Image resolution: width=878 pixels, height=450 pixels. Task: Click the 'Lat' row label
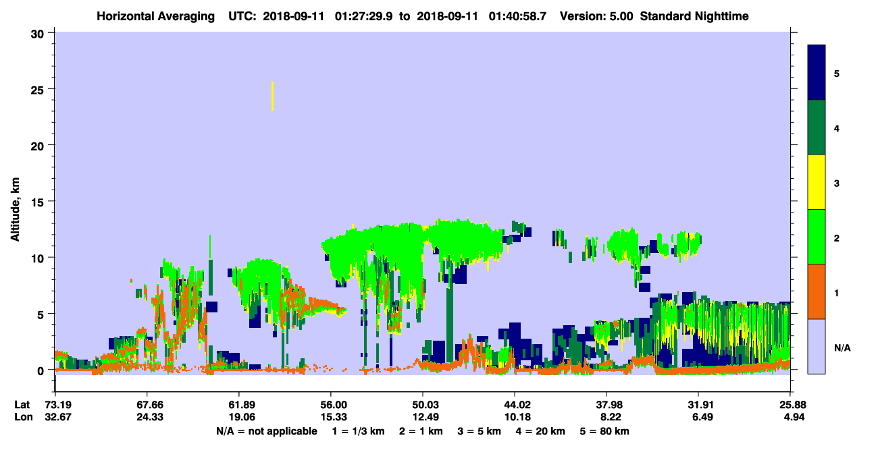click(x=22, y=405)
